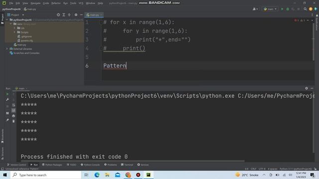Open the user account icon menu
319x179 pixels.
click(x=255, y=9)
